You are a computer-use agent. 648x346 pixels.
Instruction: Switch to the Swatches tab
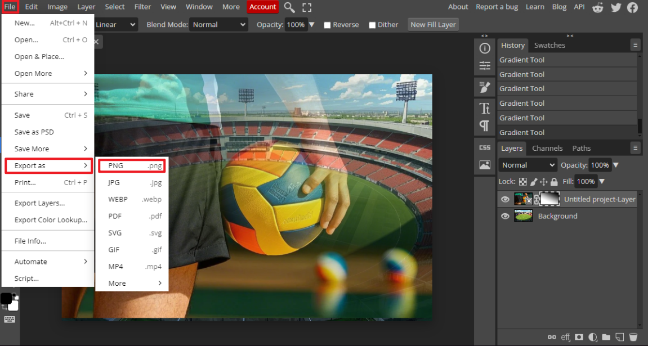coord(549,45)
